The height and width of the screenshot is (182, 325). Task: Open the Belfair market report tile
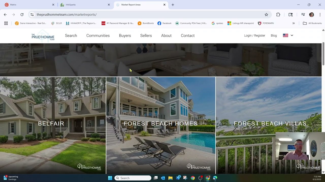(53, 125)
